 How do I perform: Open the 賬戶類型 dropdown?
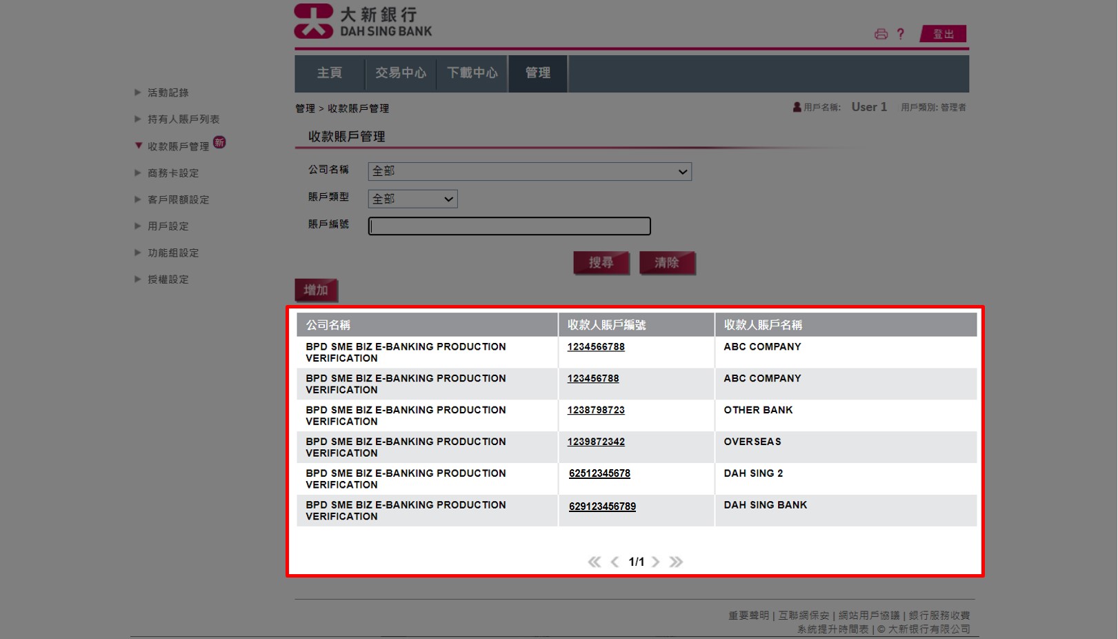(x=412, y=199)
